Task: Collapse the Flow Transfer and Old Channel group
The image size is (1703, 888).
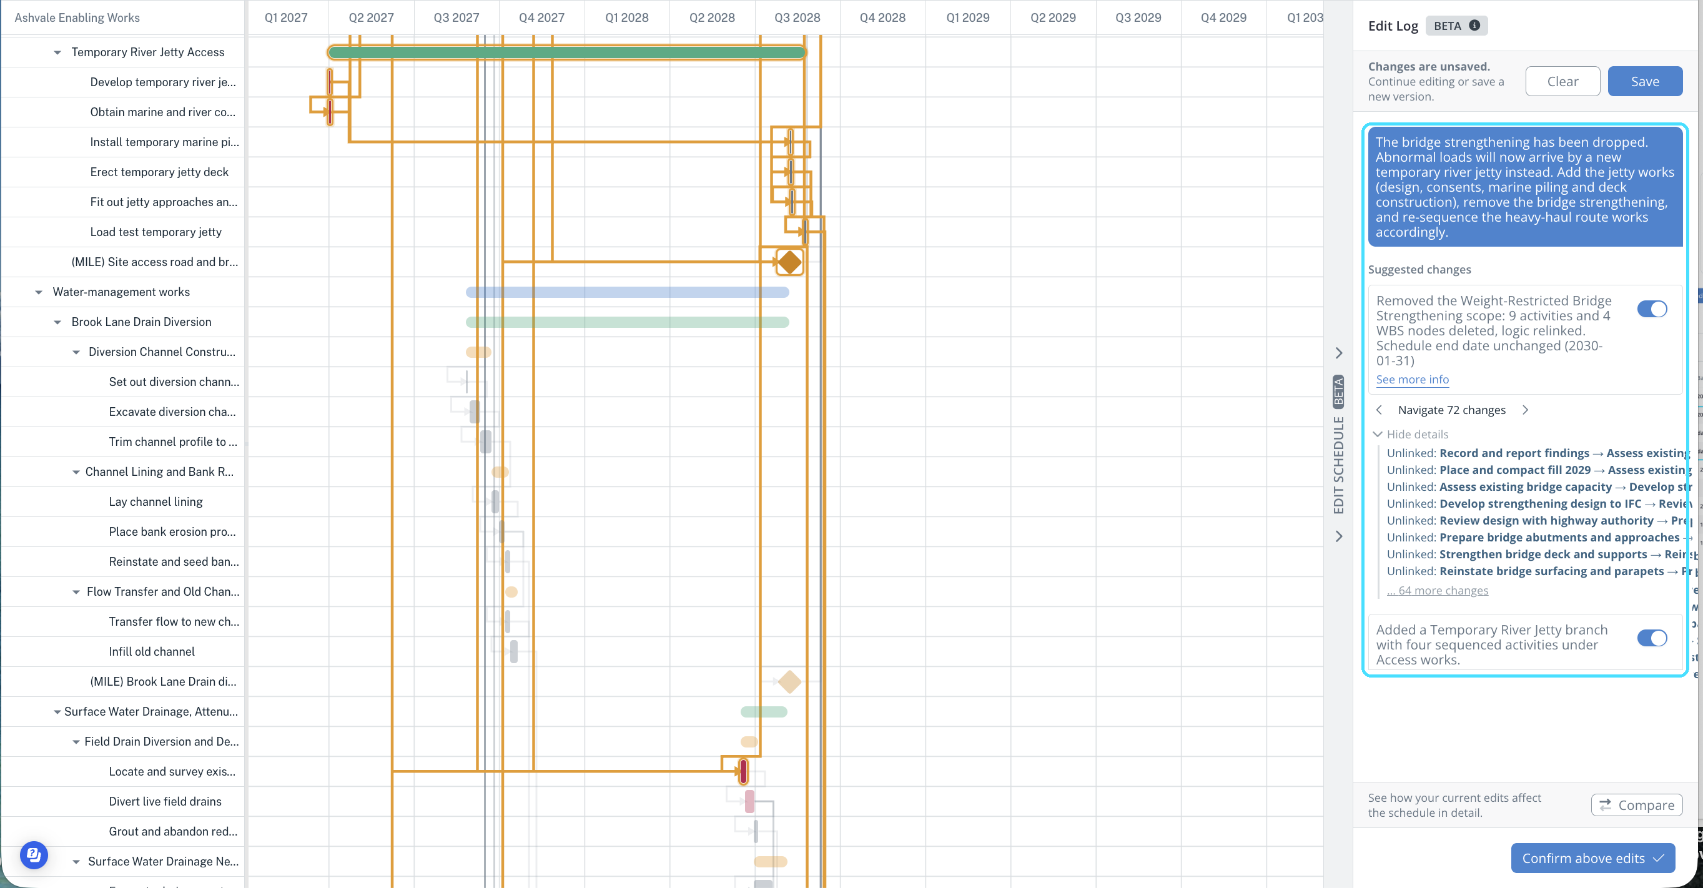Action: (x=76, y=592)
